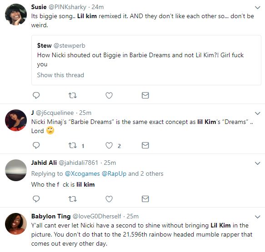
Task: Expand options chevron on J's tweet
Action: pyautogui.click(x=257, y=113)
